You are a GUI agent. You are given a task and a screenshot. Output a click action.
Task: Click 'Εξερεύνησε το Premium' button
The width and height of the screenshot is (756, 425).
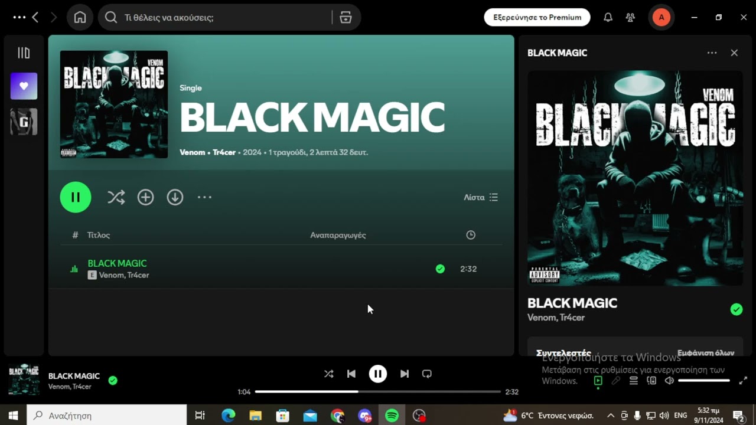[x=537, y=18]
